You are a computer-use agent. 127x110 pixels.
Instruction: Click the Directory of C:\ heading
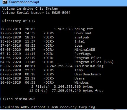pyautogui.click(x=19, y=21)
